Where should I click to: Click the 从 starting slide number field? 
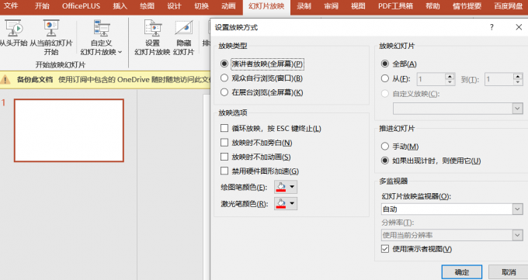click(431, 79)
